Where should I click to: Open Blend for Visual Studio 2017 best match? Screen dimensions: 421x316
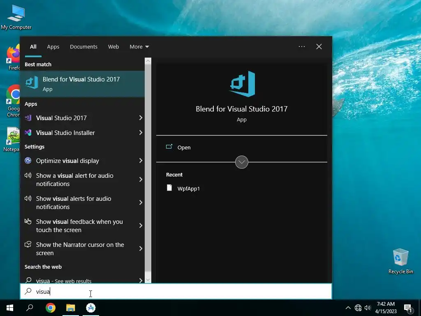coord(82,84)
